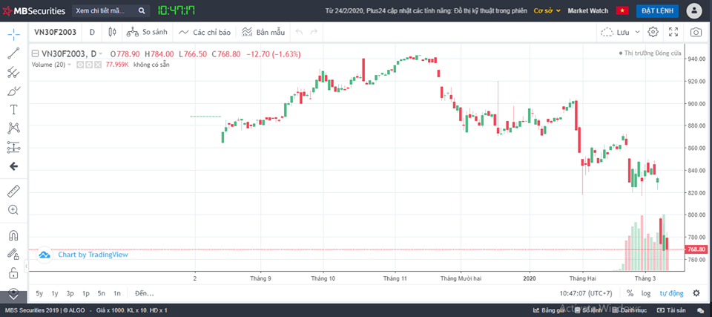Expand the Lưu save dropdown

616,33
